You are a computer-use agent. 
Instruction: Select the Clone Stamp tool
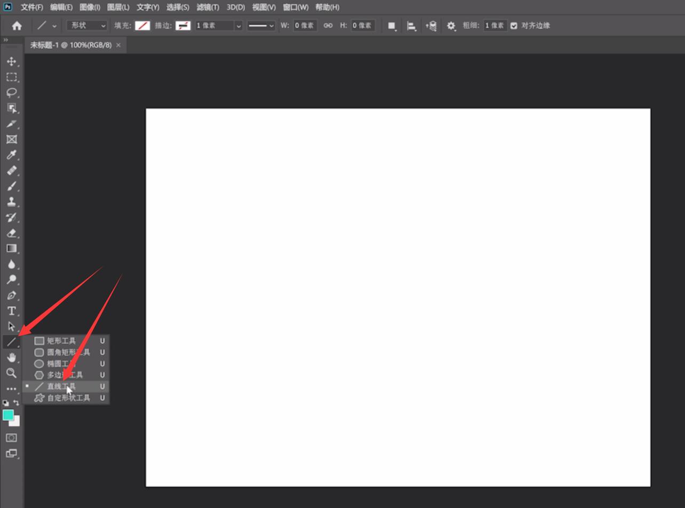click(11, 201)
